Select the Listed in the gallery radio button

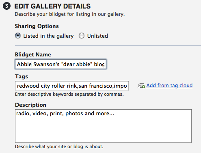pos(18,36)
